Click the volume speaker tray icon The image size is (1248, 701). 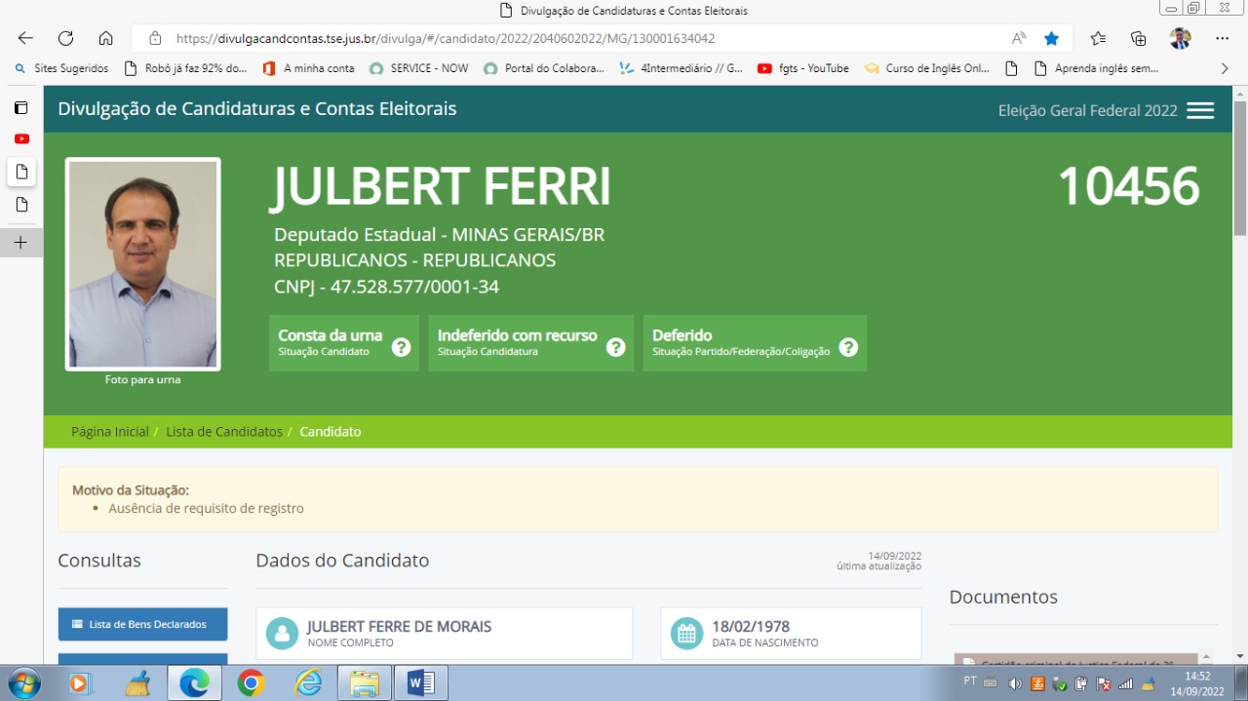[1015, 683]
